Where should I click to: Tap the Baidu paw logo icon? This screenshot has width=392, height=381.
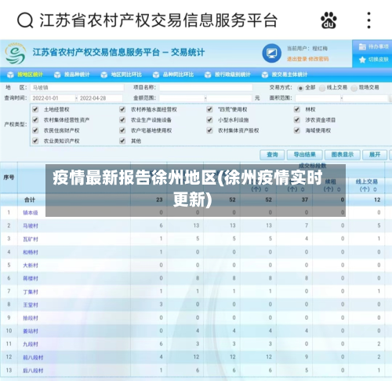coord(328,20)
